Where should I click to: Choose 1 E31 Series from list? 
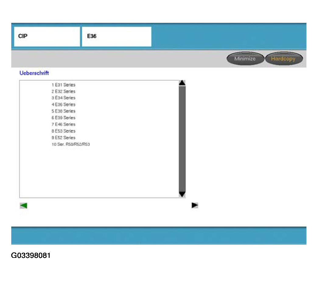point(63,85)
